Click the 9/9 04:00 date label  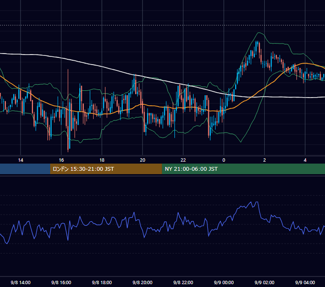[x=305, y=282]
